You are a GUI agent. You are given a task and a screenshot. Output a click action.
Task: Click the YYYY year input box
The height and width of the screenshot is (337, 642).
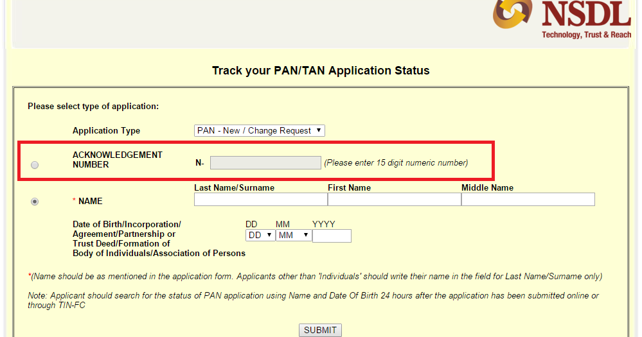332,236
